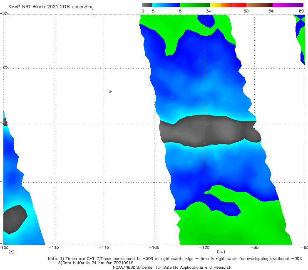The image size is (308, 270).
Task: Click the yellow-orange segment of the color bar
Action: coord(221,5)
